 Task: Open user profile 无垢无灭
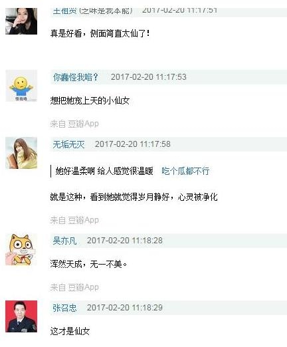(68, 144)
